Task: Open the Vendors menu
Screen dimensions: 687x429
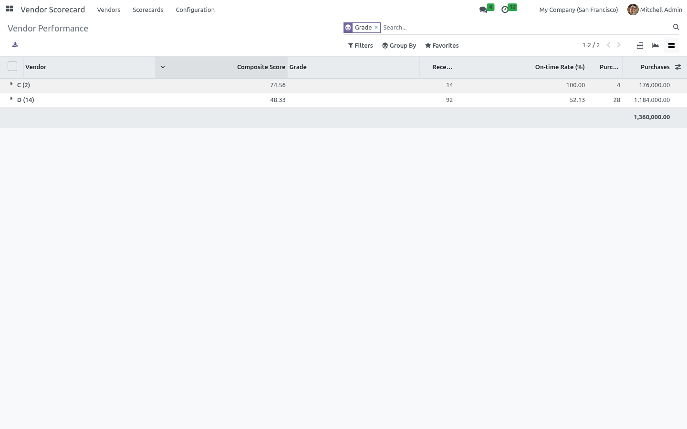Action: pos(109,10)
